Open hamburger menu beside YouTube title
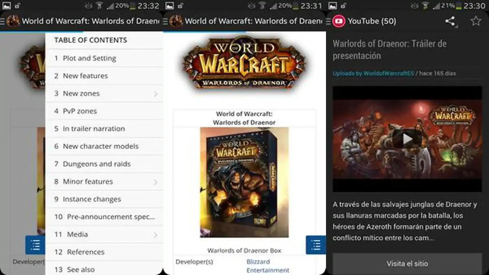The width and height of the screenshot is (489, 275). [x=328, y=21]
